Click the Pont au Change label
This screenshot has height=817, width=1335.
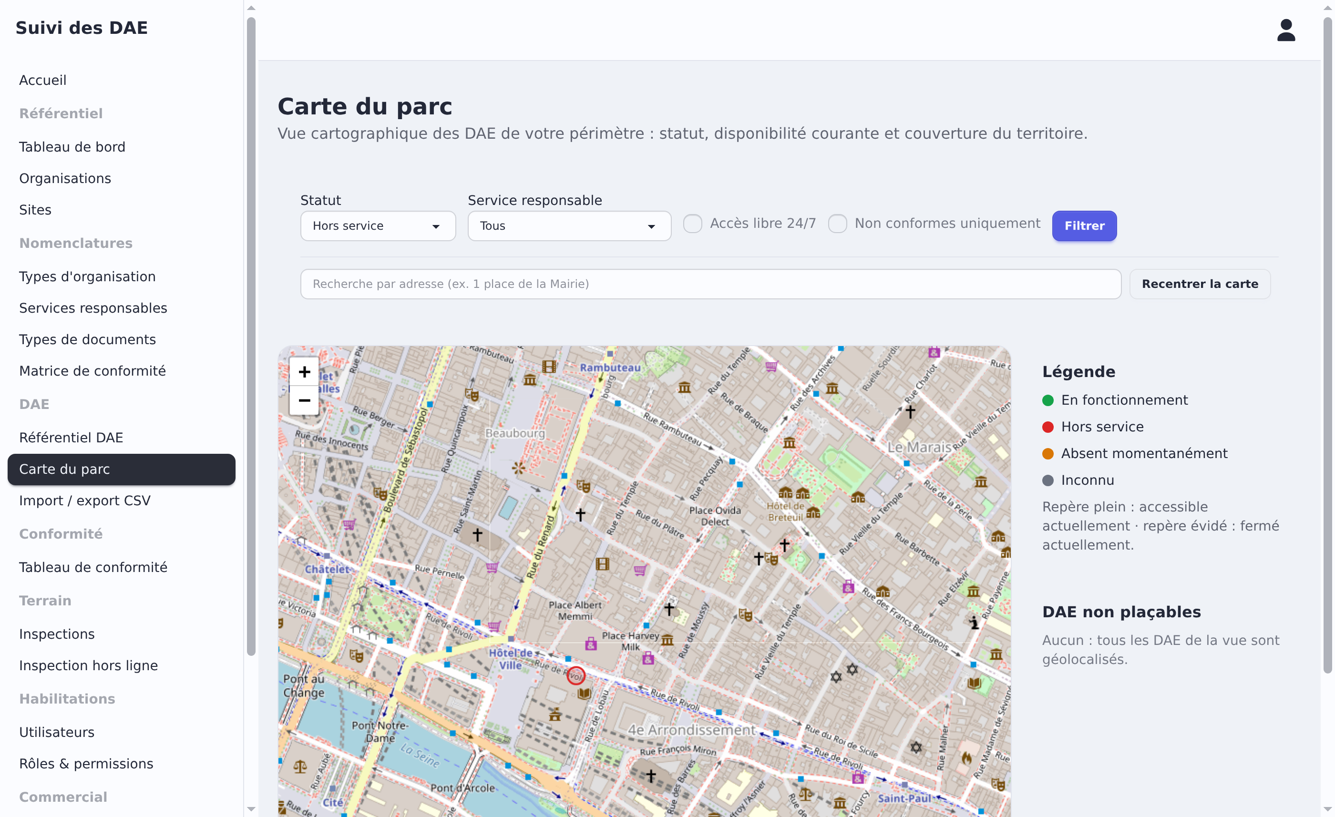pyautogui.click(x=304, y=685)
